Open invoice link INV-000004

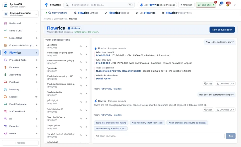[x=103, y=55]
